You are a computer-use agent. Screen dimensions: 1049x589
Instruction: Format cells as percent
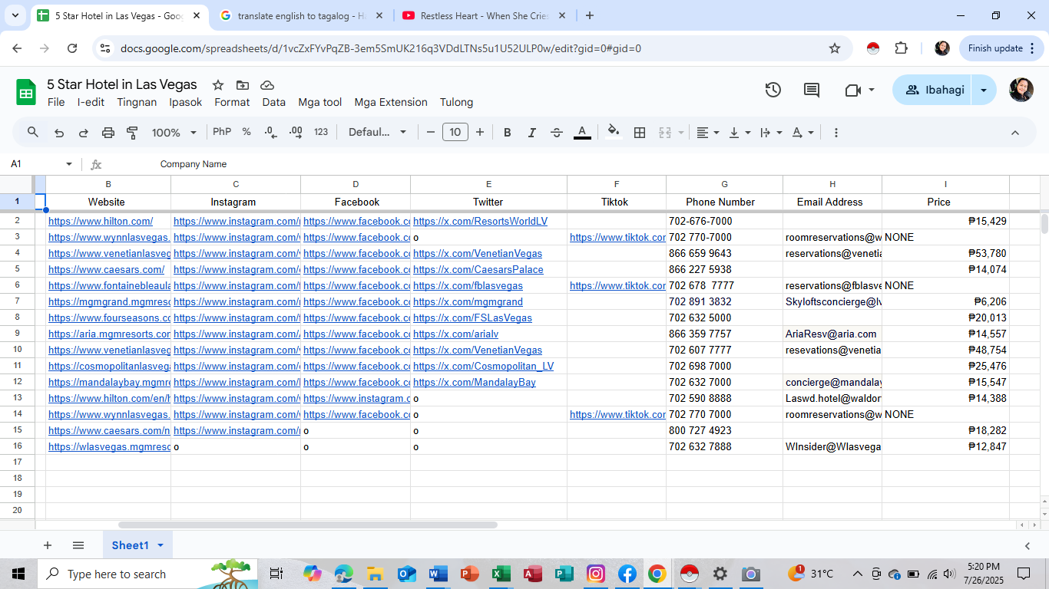click(247, 132)
